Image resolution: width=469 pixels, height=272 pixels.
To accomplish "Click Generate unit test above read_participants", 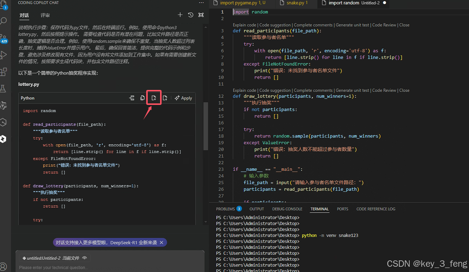I will pos(352,25).
